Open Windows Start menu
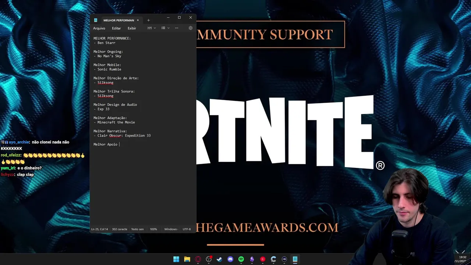Screen dimensions: 471x265 click(176, 259)
